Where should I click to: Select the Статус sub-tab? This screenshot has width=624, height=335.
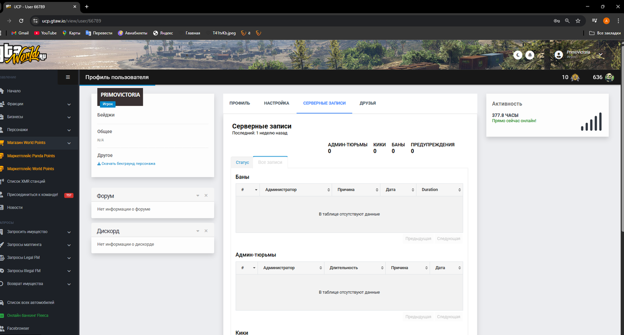pyautogui.click(x=242, y=162)
